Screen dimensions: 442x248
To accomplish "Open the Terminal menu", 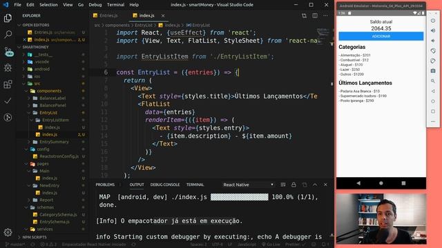I will 115,5.
